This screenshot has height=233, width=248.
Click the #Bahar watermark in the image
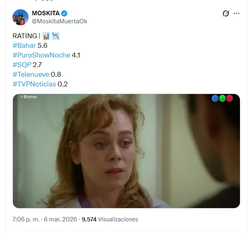coord(29,97)
